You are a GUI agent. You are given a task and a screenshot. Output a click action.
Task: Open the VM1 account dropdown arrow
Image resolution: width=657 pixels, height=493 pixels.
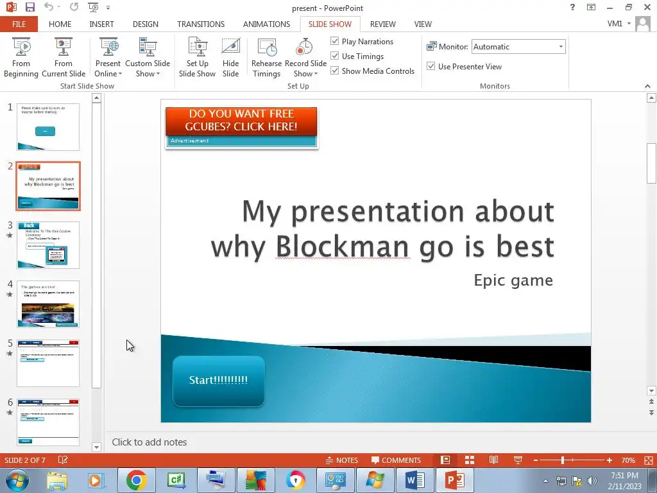[x=629, y=24]
